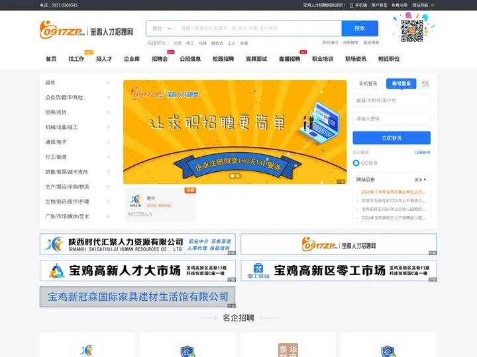This screenshot has height=357, width=477.
Task: Click the 注册账号 link
Action: 423,153
